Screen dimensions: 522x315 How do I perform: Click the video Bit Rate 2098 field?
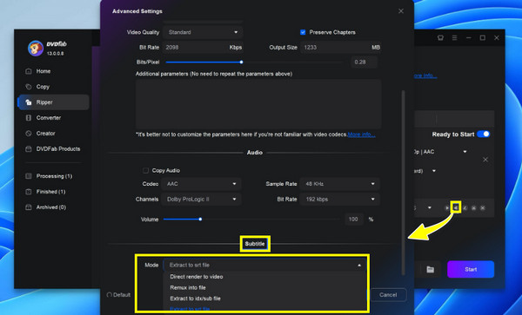203,48
